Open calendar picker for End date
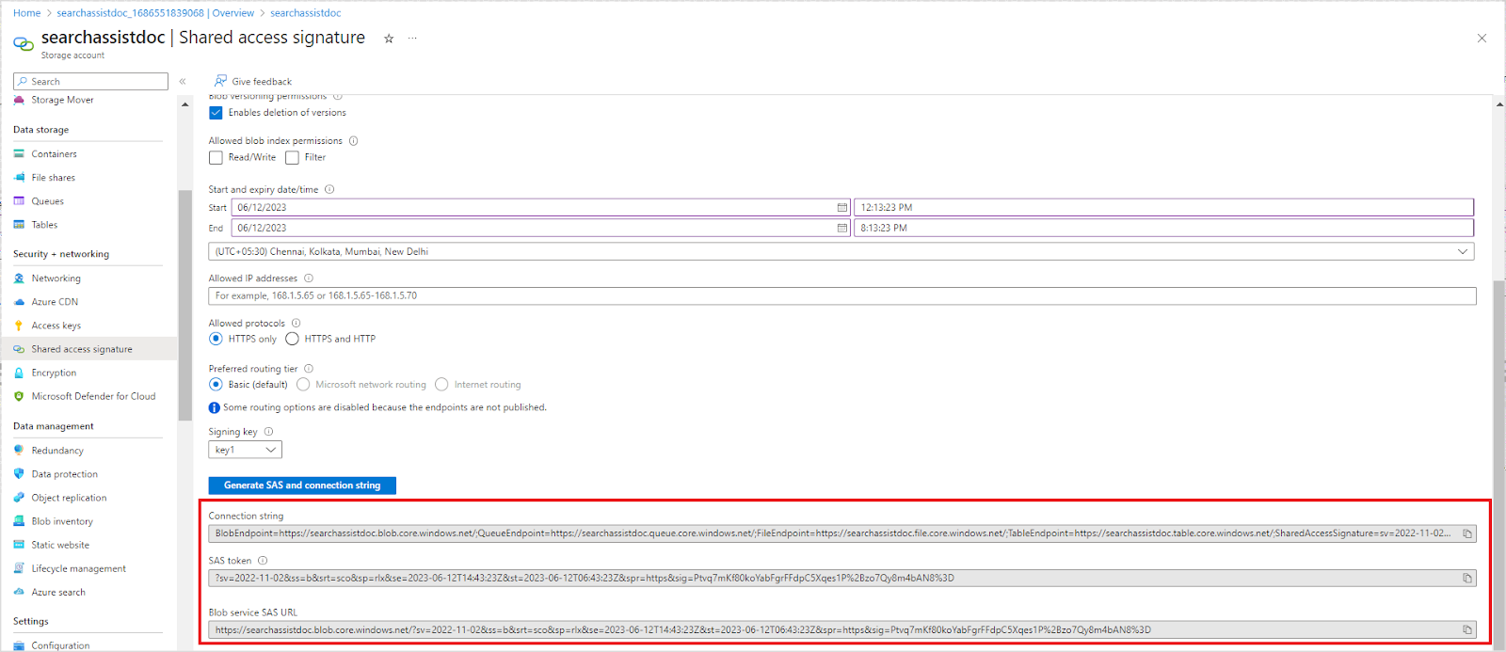The height and width of the screenshot is (652, 1506). (841, 228)
